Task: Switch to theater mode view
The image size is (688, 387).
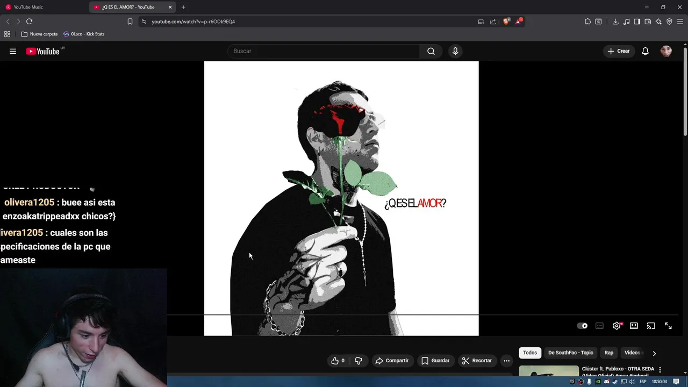Action: coord(634,326)
